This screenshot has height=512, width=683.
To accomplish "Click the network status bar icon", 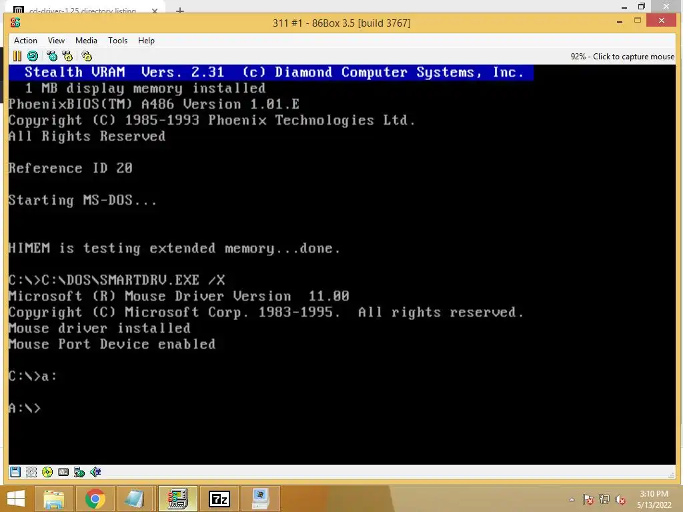I will point(79,472).
